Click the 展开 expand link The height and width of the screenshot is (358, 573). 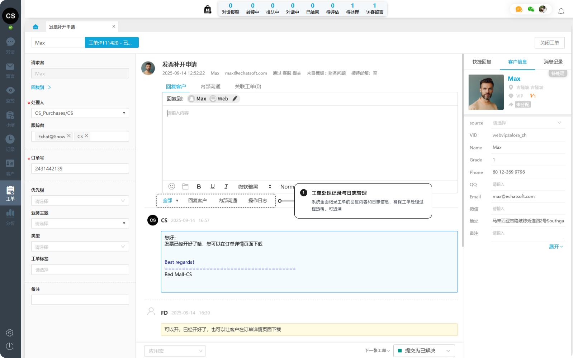point(555,247)
